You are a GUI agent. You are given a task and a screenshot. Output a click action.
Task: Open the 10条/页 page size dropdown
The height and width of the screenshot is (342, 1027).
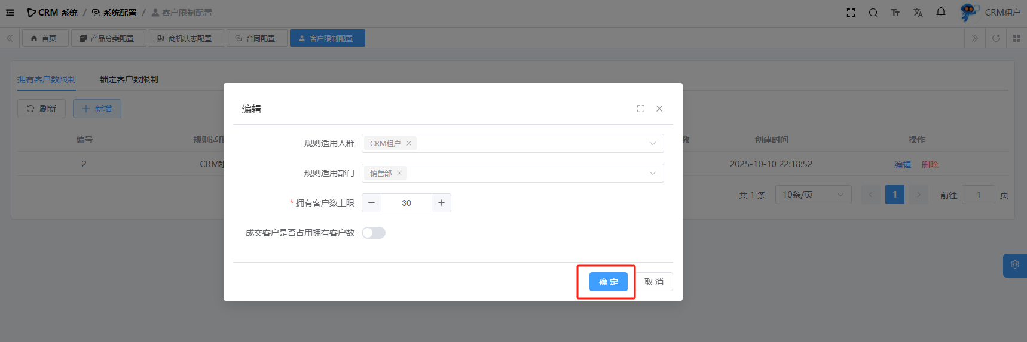pos(813,195)
